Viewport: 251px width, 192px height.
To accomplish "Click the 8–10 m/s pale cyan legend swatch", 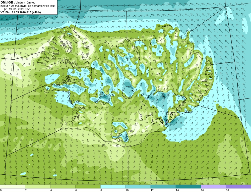I will tap(113, 186).
